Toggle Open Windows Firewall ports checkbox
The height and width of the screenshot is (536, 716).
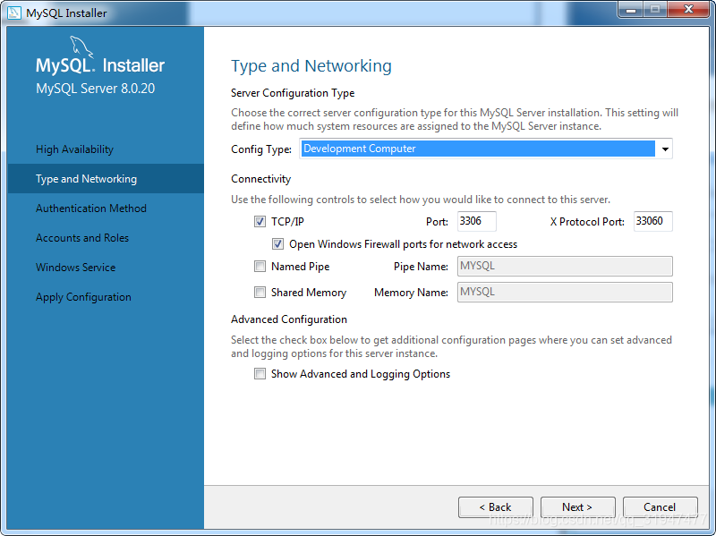coord(277,243)
